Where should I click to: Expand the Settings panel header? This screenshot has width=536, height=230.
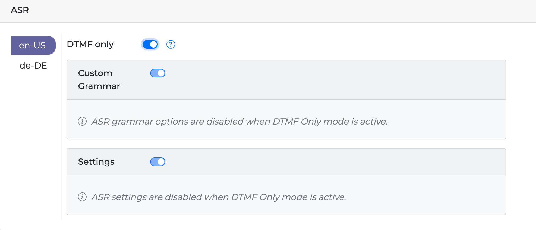(x=326, y=162)
